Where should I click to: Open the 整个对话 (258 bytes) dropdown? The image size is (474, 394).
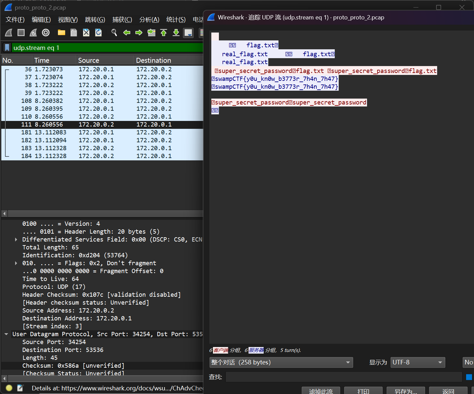[x=281, y=362]
